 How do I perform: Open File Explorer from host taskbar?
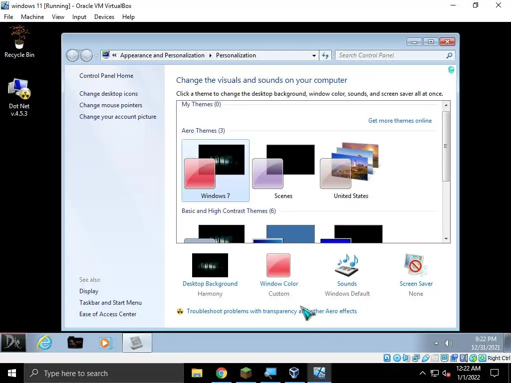[197, 373]
